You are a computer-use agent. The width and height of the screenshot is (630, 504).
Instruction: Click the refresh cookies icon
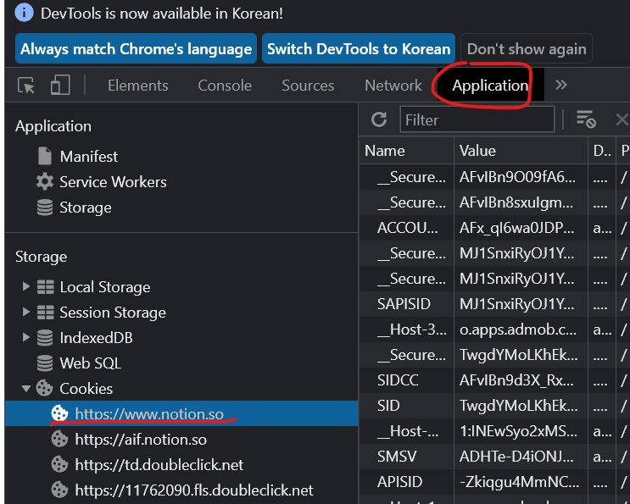click(379, 119)
